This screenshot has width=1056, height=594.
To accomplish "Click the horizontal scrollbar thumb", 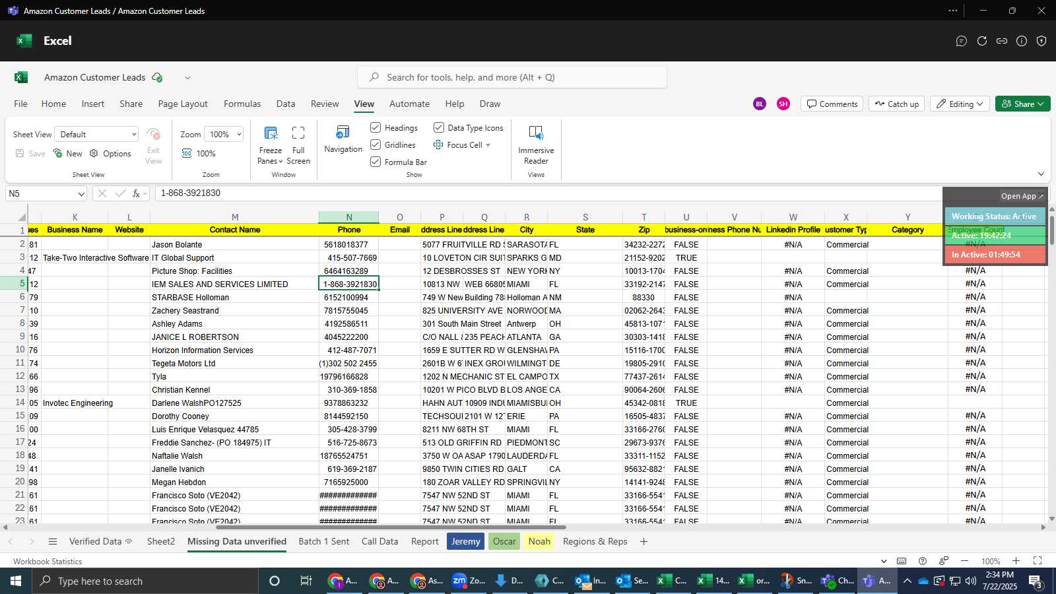I will pos(391,527).
